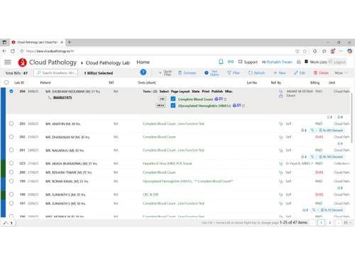Open the hamburger navigation menu
Screen dimensions: 355x266
(x=8, y=62)
